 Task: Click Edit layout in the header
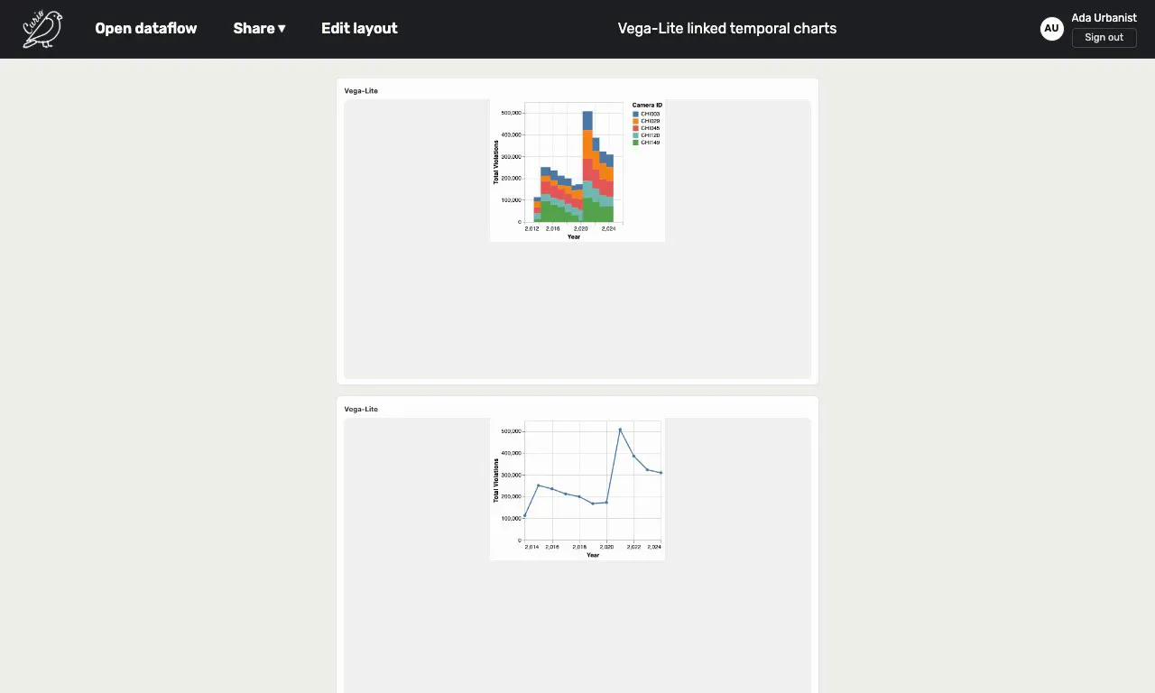359,29
